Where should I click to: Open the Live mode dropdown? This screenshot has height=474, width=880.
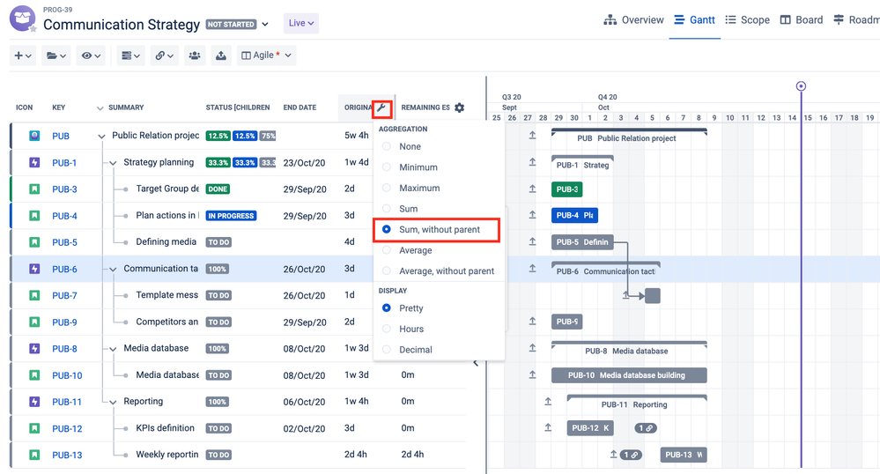click(300, 23)
